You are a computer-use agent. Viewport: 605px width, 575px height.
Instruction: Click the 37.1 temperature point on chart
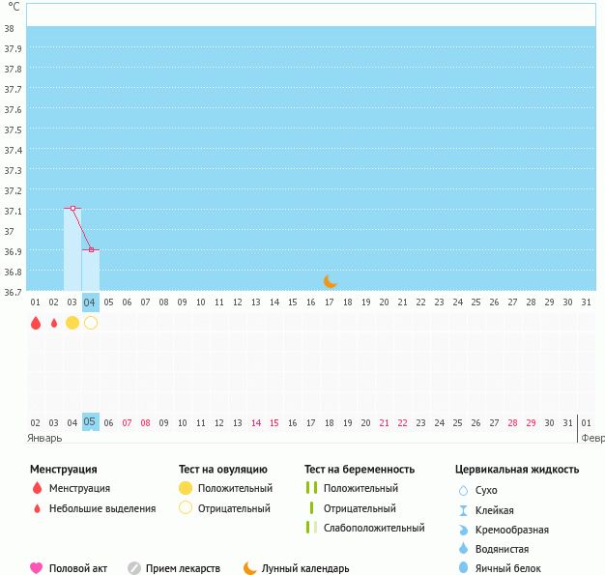(x=72, y=208)
